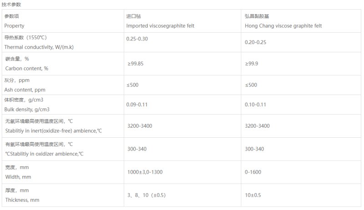Screen dimensions: 364x210
Task: Click the 0.20-0.25 thermal conductivity value
Action: [255, 42]
